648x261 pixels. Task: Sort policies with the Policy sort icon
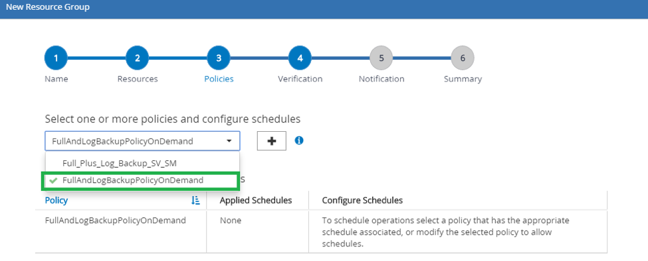coord(195,201)
